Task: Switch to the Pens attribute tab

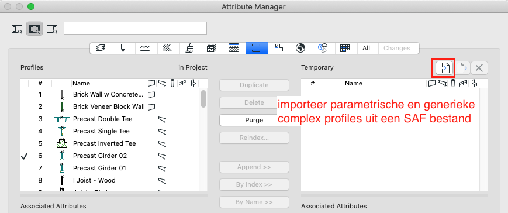Action: coord(123,48)
